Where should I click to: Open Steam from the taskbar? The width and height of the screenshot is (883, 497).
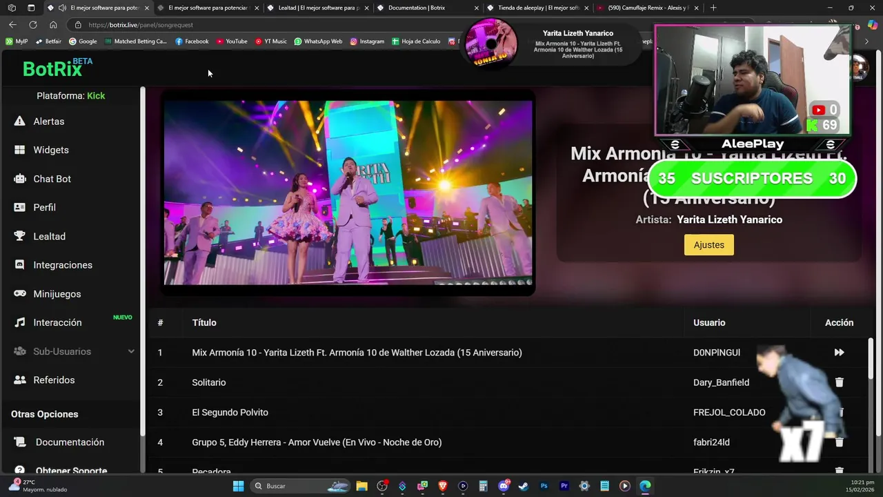pyautogui.click(x=524, y=486)
